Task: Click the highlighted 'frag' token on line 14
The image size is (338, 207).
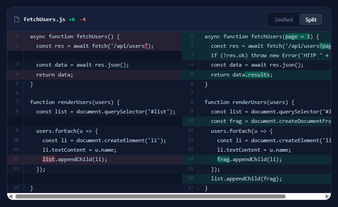Action: click(x=224, y=159)
